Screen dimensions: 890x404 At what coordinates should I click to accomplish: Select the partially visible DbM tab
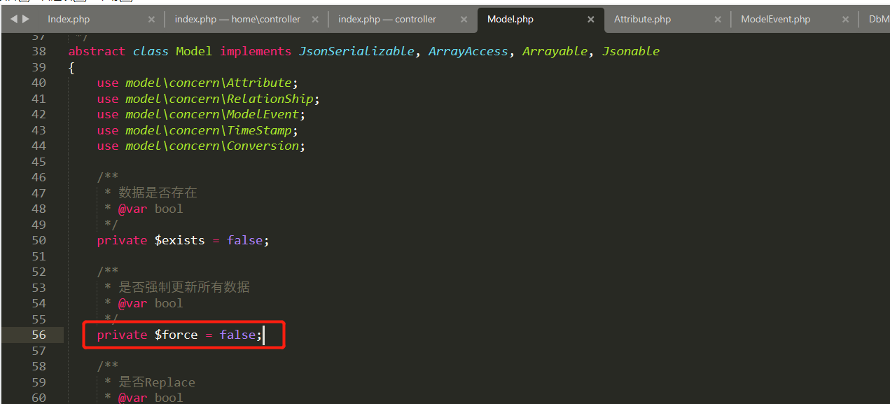point(878,20)
